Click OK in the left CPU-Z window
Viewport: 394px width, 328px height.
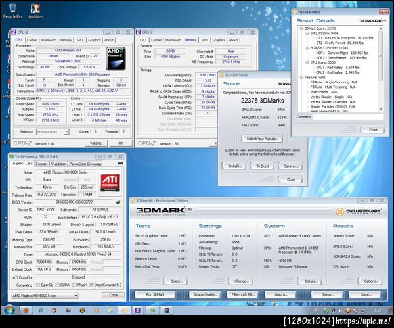121,143
